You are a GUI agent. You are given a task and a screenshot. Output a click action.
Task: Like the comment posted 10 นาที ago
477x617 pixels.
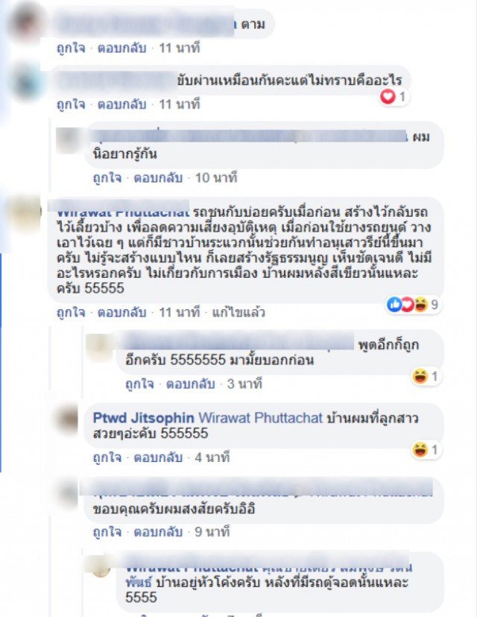tap(107, 178)
